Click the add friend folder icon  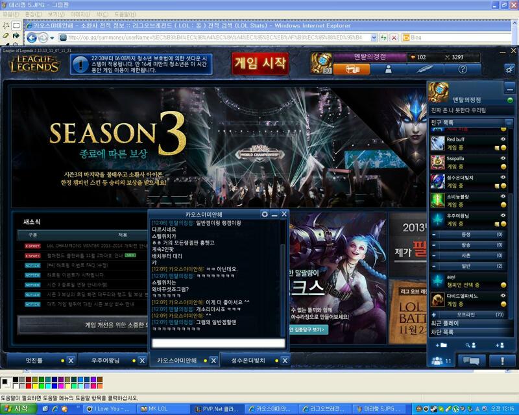click(x=441, y=345)
